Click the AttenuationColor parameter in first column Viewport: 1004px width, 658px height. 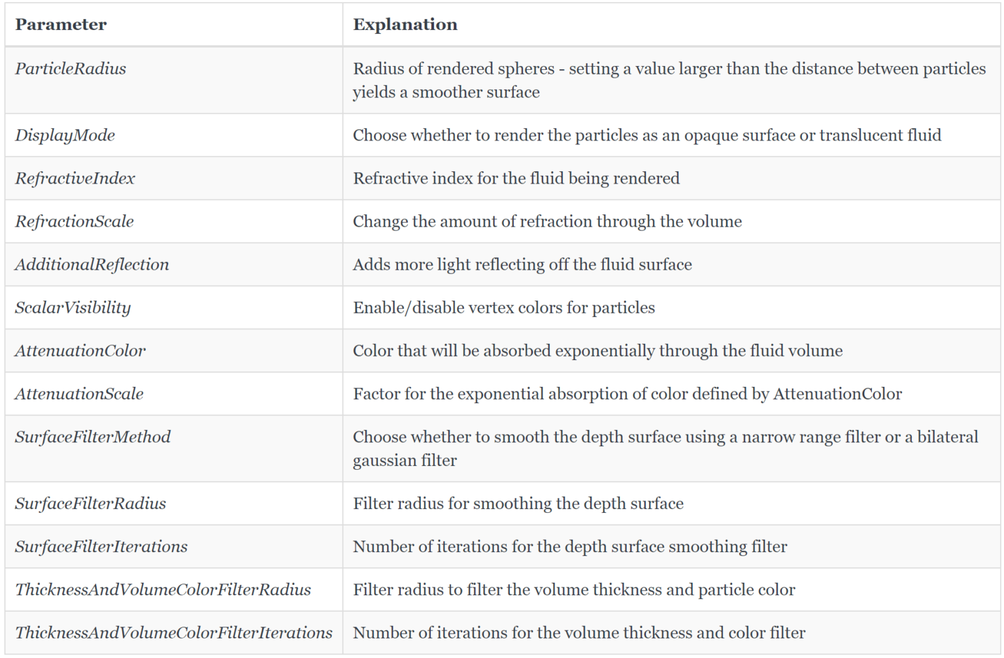point(80,351)
